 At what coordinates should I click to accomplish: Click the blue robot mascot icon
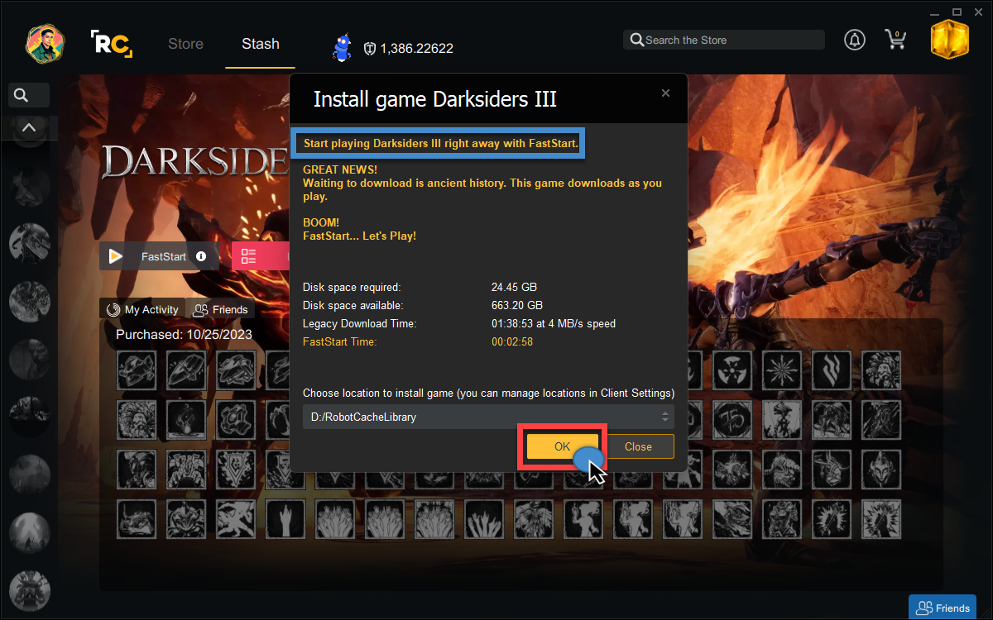tap(342, 48)
